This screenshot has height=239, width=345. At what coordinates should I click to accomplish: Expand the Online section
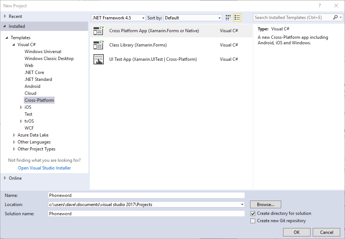click(5, 178)
